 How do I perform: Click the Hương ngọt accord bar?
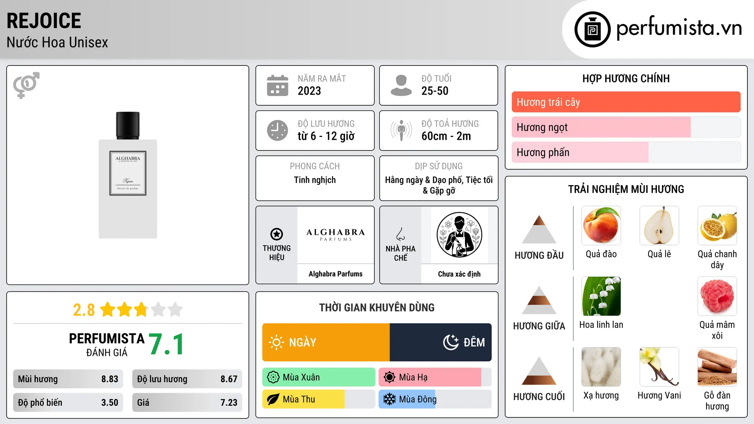coord(626,127)
